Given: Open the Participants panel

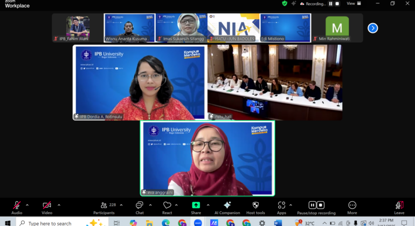Looking at the screenshot, I should pyautogui.click(x=104, y=206).
